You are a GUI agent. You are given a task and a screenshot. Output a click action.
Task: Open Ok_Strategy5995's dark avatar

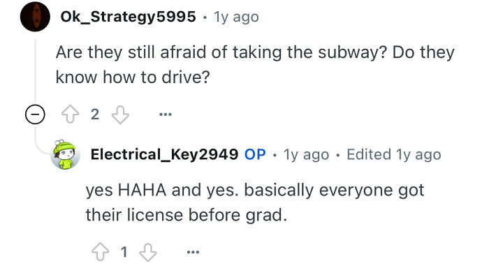pos(35,17)
